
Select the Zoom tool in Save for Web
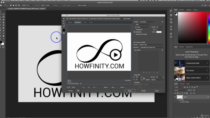coord(64,24)
